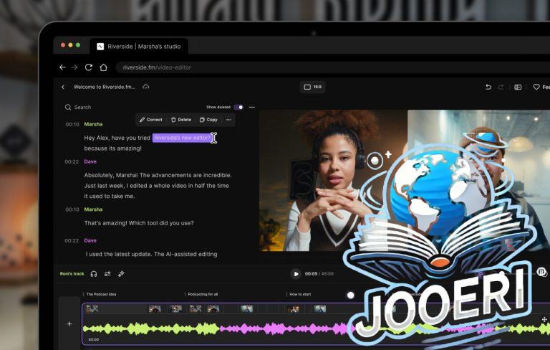Click headphones icon next to Roni's track
The image size is (550, 350).
click(94, 274)
